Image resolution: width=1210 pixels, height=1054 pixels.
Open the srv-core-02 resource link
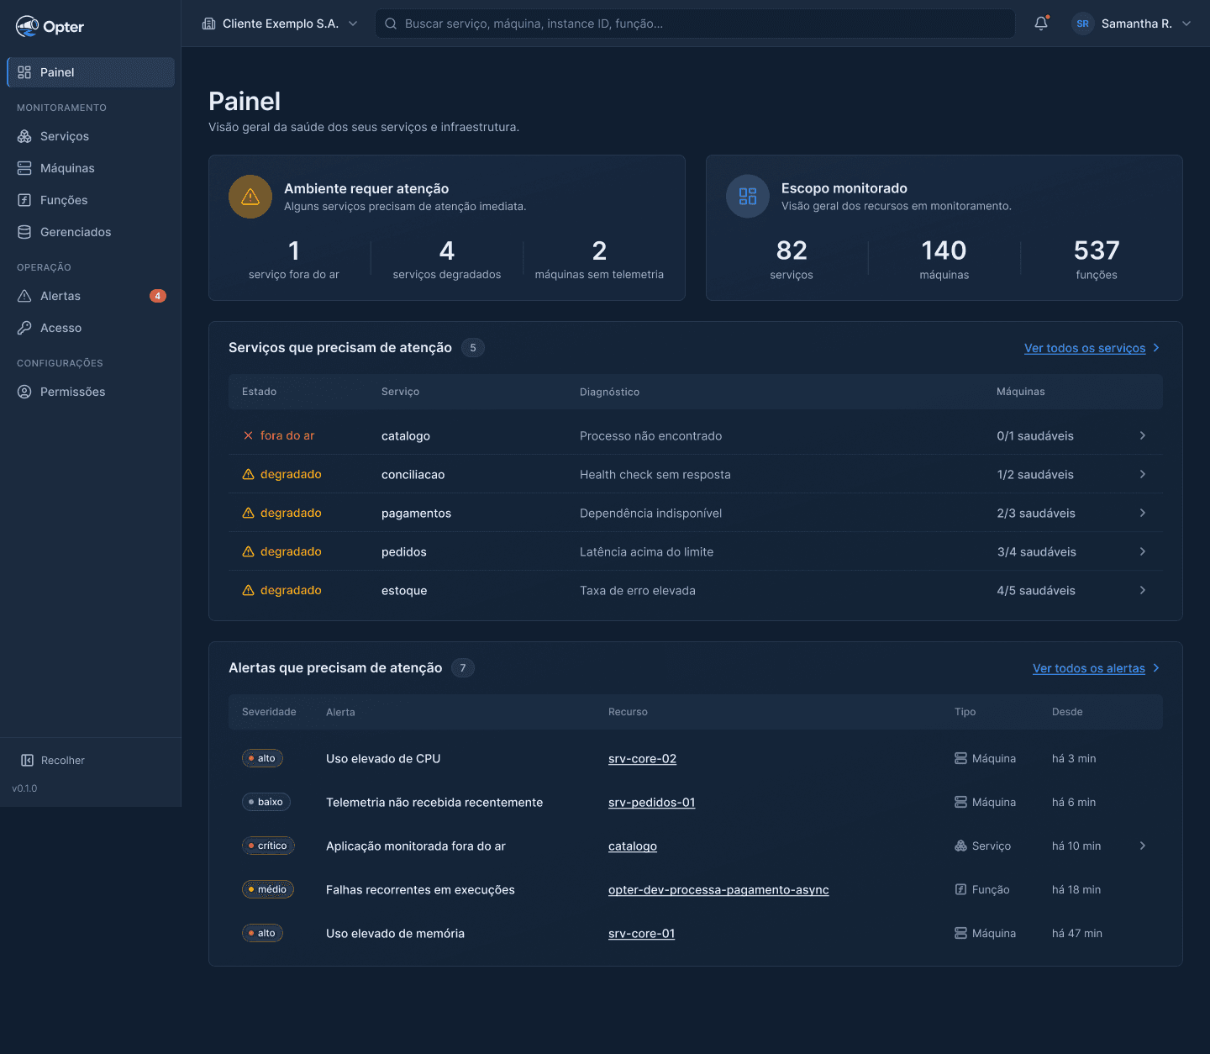(642, 758)
